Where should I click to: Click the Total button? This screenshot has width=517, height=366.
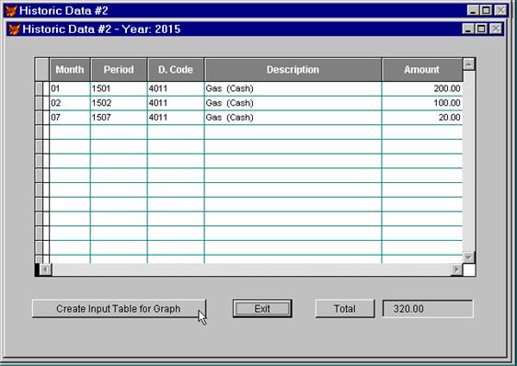(345, 309)
